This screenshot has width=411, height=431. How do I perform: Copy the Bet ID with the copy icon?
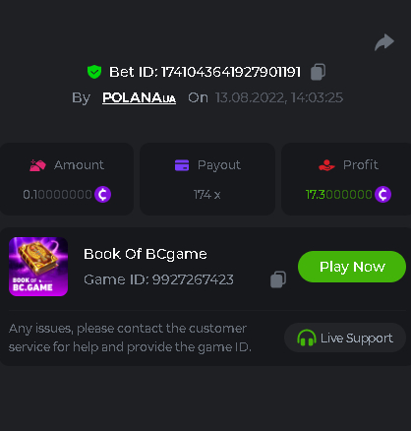318,72
